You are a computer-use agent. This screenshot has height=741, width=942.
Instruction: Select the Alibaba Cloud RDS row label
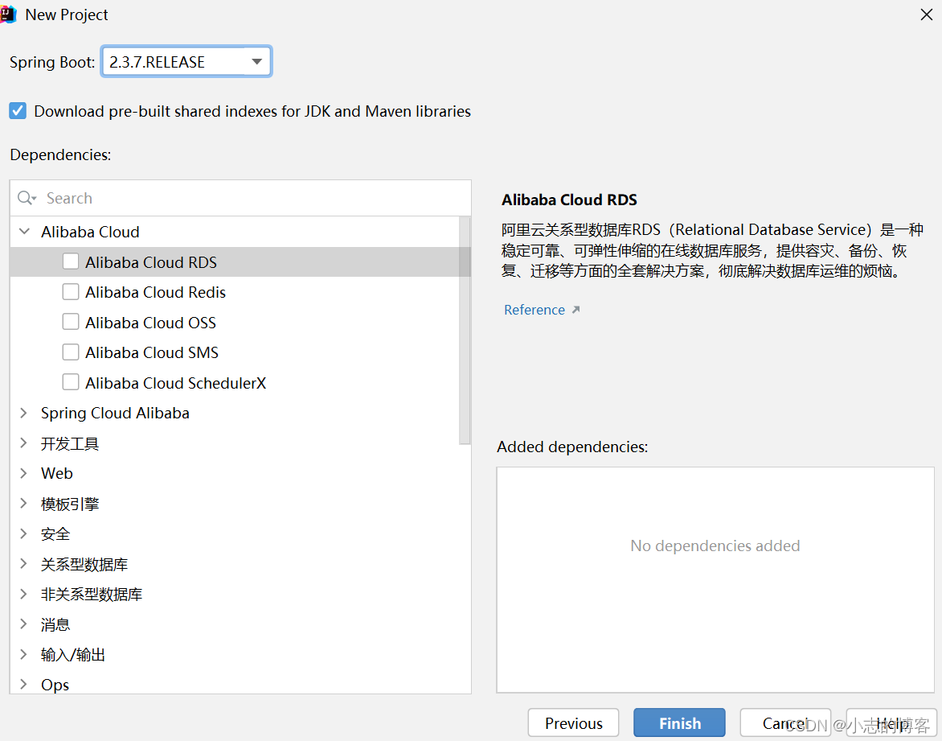151,262
